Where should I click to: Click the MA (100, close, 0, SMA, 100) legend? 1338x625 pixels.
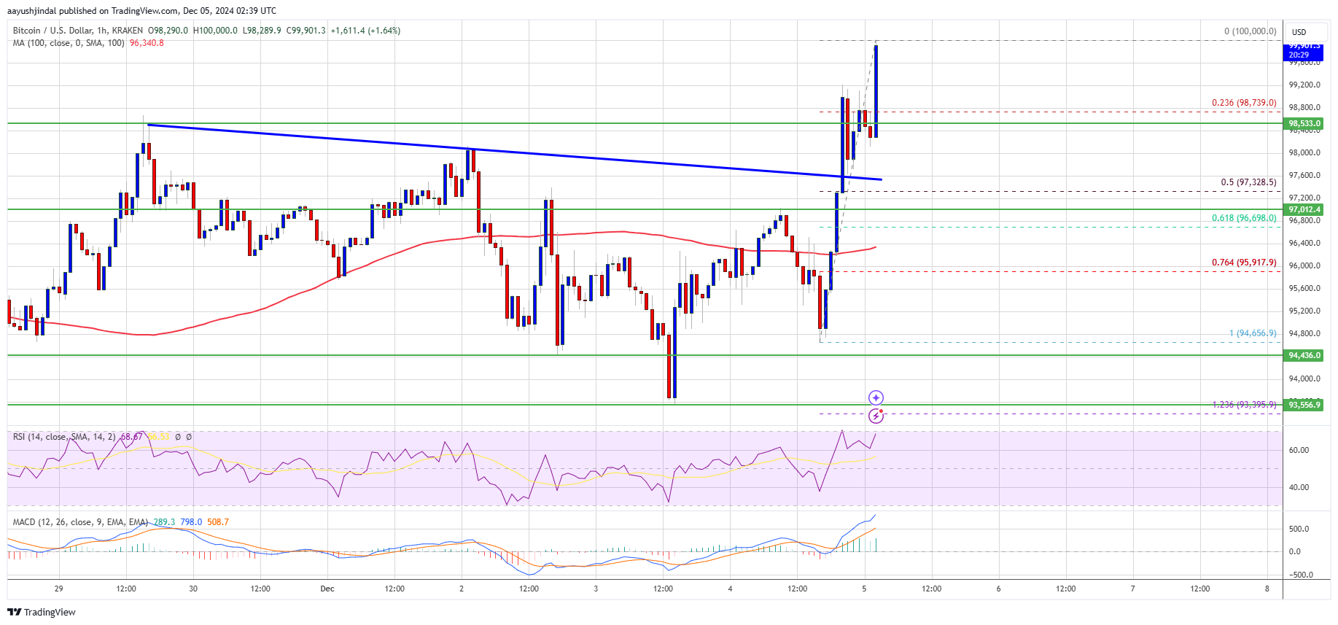click(x=69, y=43)
